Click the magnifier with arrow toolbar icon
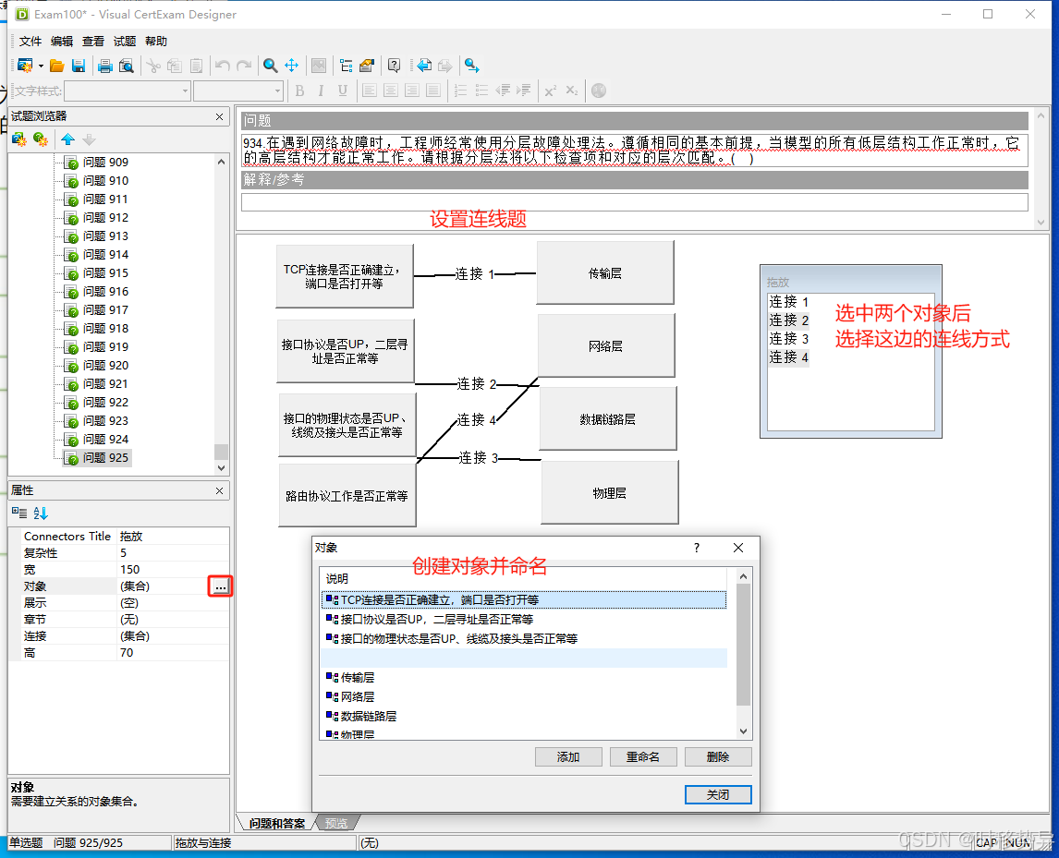 pos(471,66)
